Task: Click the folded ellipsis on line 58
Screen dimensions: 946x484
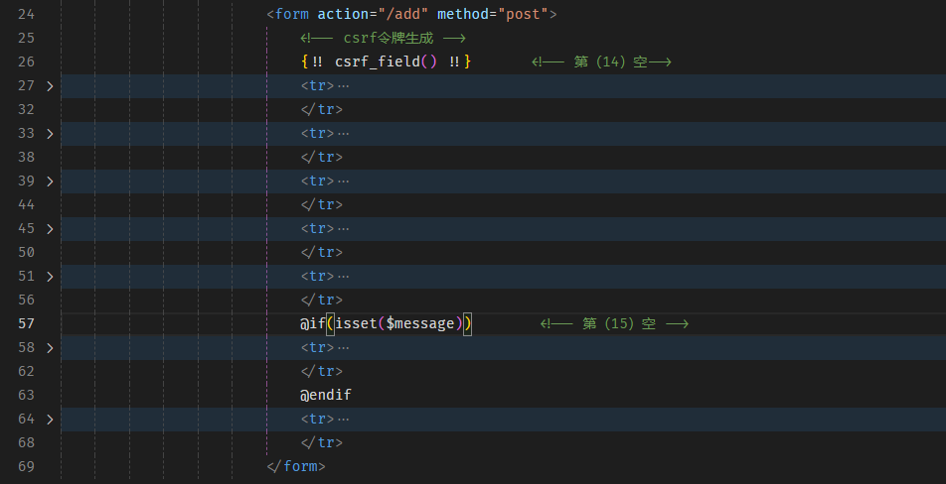Action: [343, 348]
